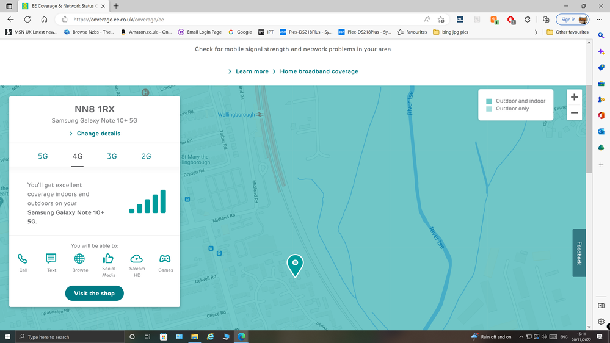Image resolution: width=610 pixels, height=343 pixels.
Task: Go back with browser back arrow
Action: point(10,20)
